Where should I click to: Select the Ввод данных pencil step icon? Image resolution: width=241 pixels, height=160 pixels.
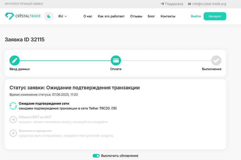15,60
